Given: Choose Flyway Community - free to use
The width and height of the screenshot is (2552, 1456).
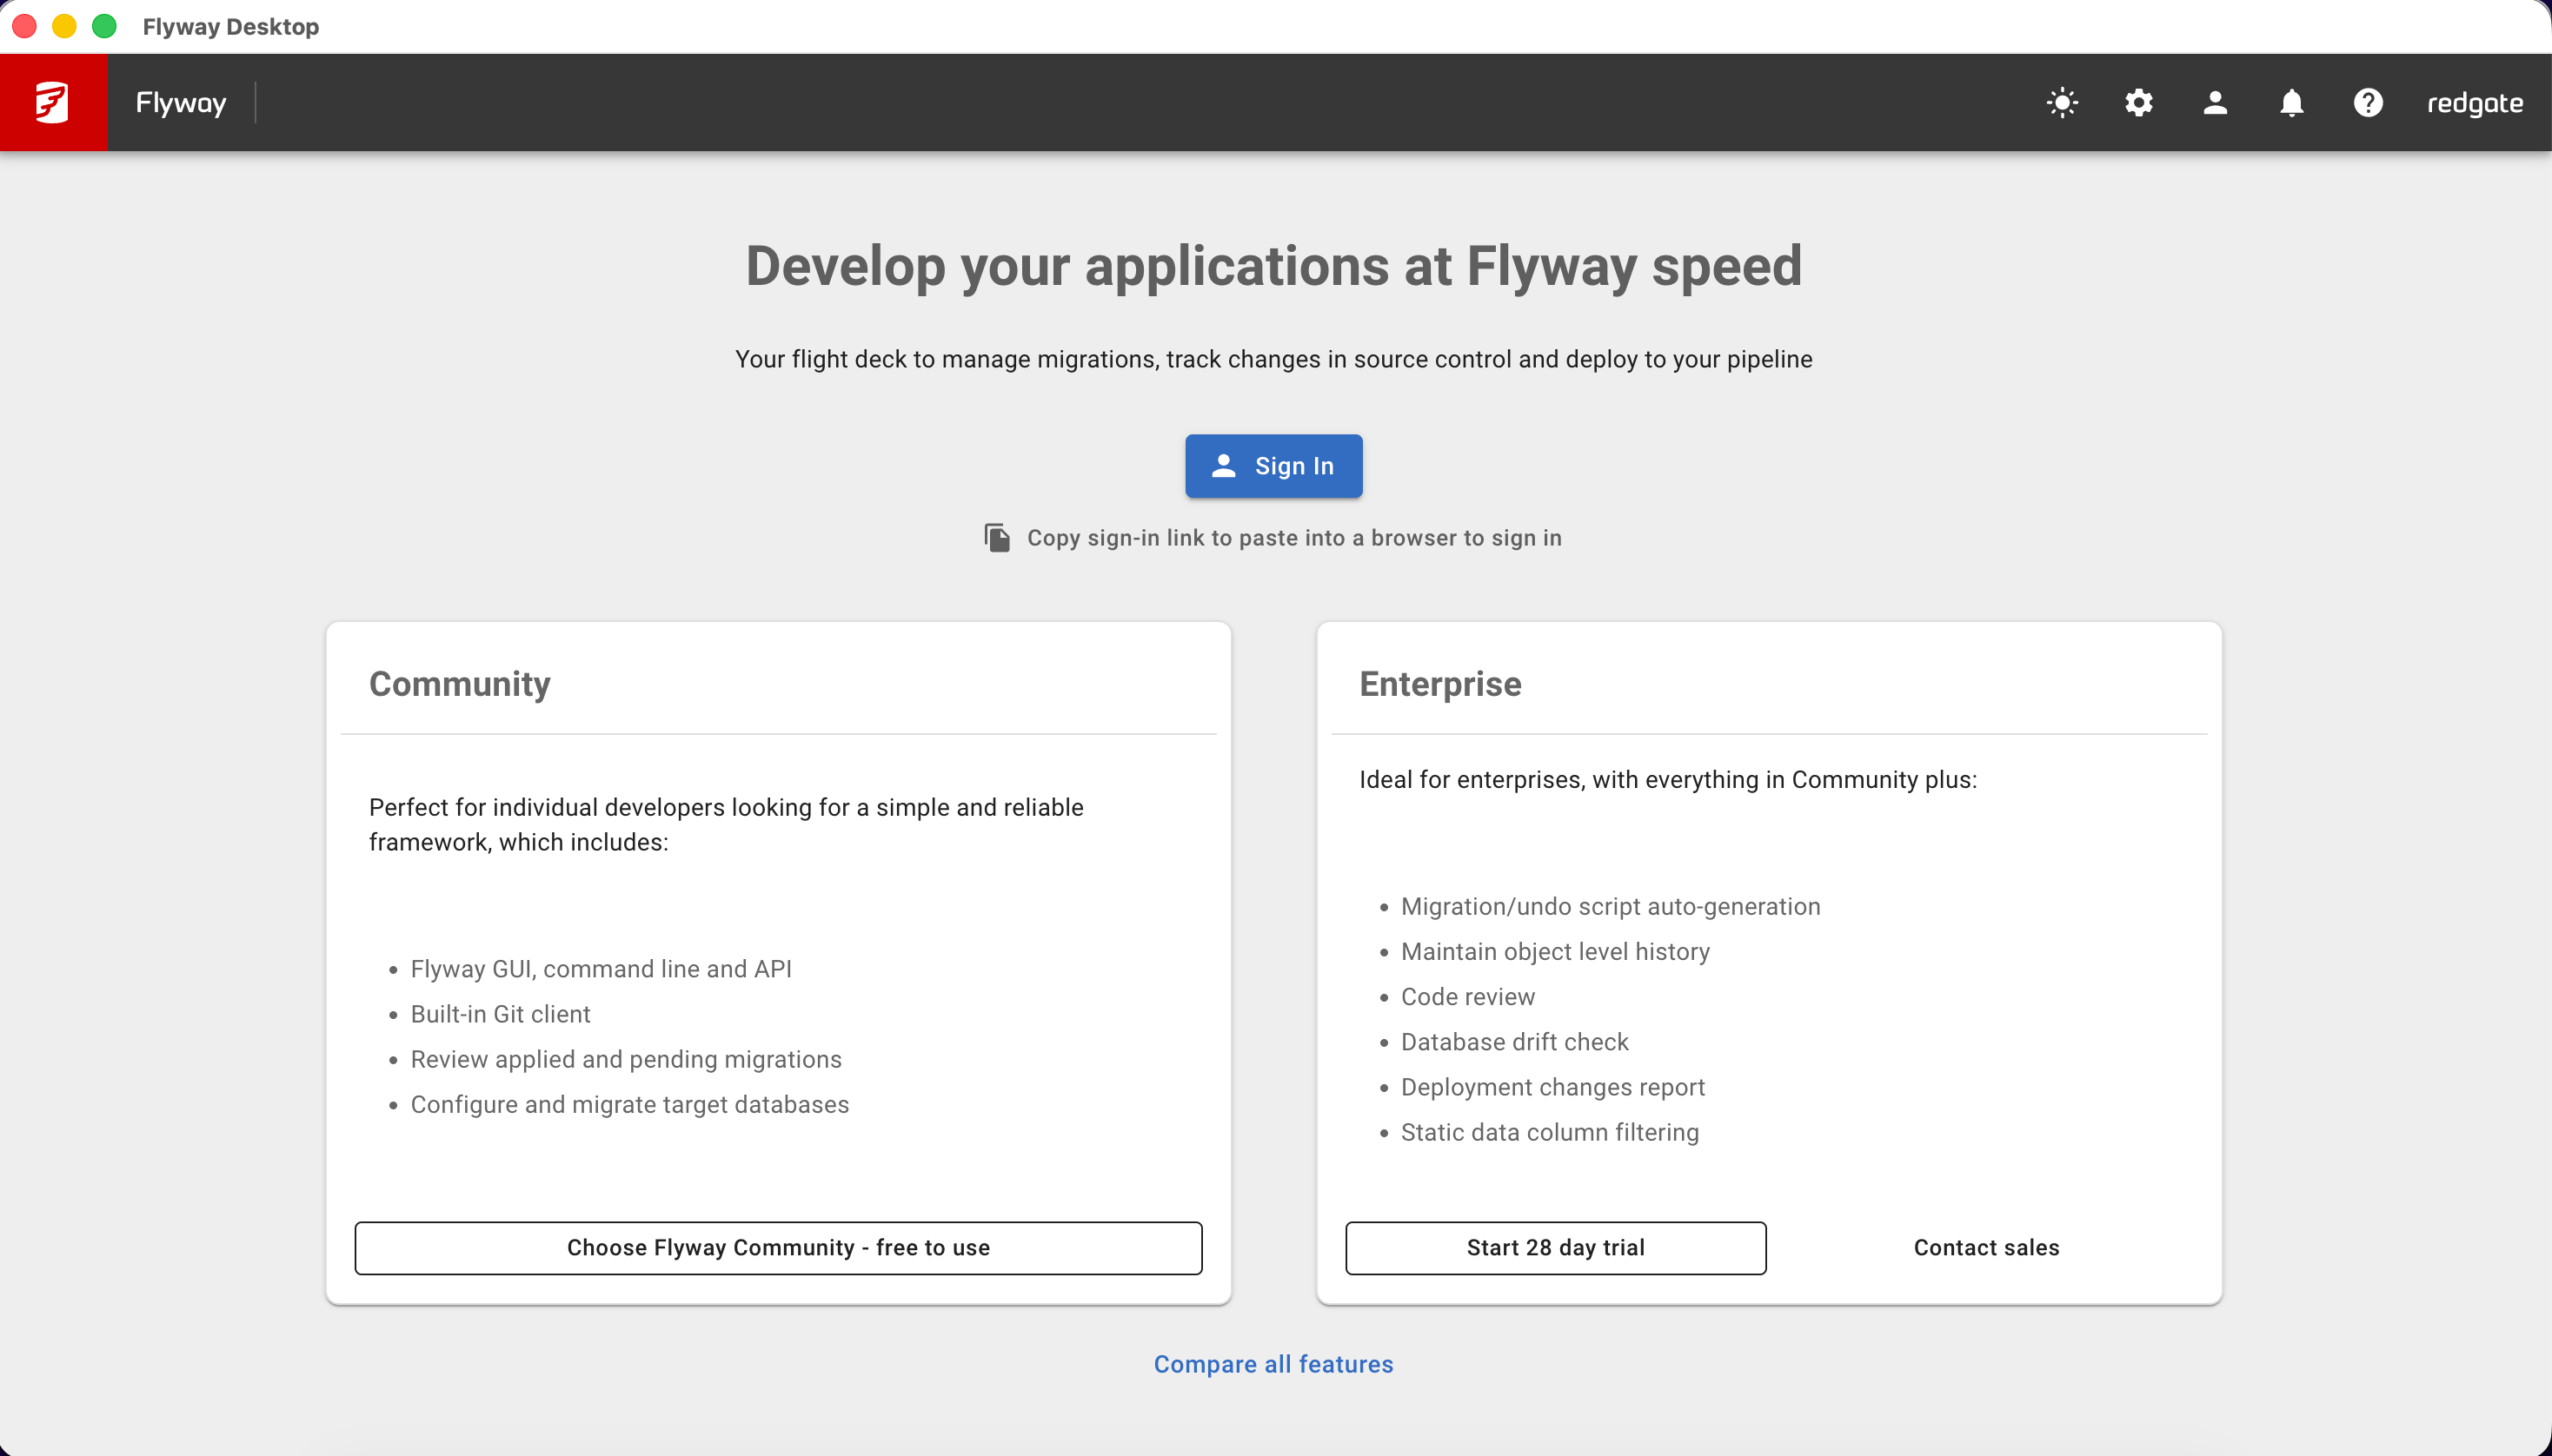Looking at the screenshot, I should click(778, 1248).
